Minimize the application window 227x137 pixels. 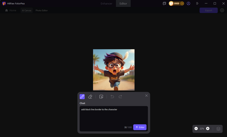pos(206,3)
